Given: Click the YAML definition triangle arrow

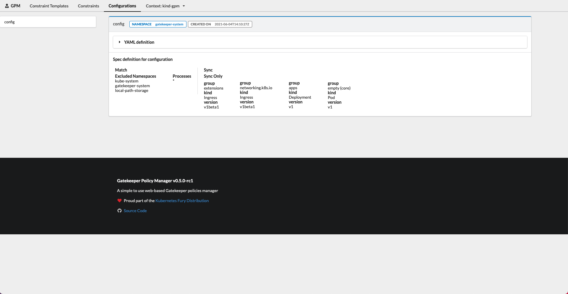Looking at the screenshot, I should [120, 42].
